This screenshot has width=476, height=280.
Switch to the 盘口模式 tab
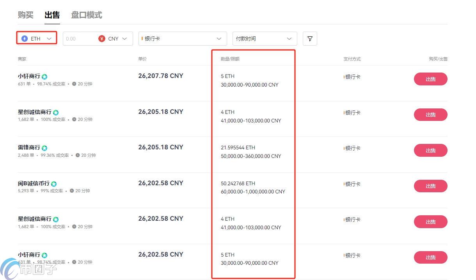(86, 15)
